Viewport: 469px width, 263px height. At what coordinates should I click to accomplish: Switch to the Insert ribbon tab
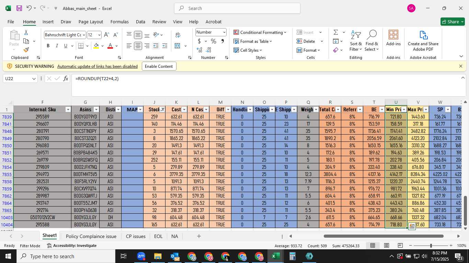(x=48, y=22)
